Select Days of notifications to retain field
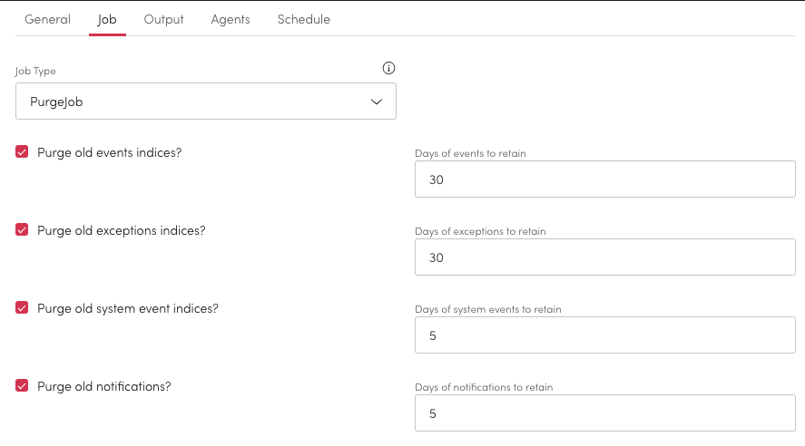805x446 pixels. click(x=604, y=413)
